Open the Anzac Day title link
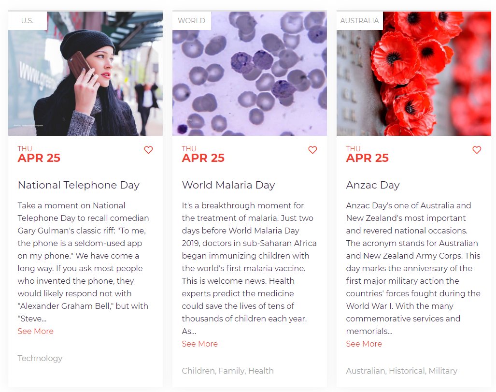Viewport: 496px width, 392px height. (373, 185)
